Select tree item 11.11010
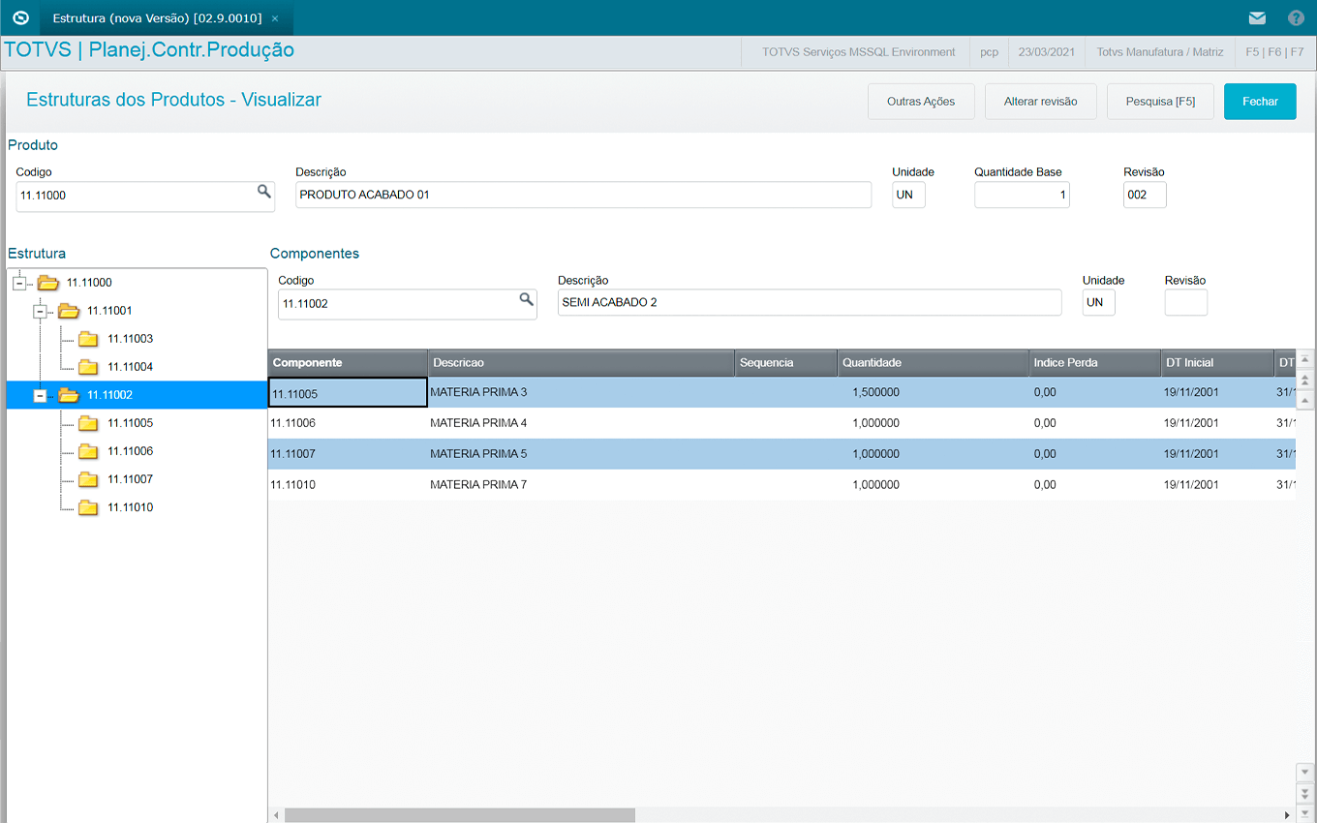1317x823 pixels. (130, 507)
